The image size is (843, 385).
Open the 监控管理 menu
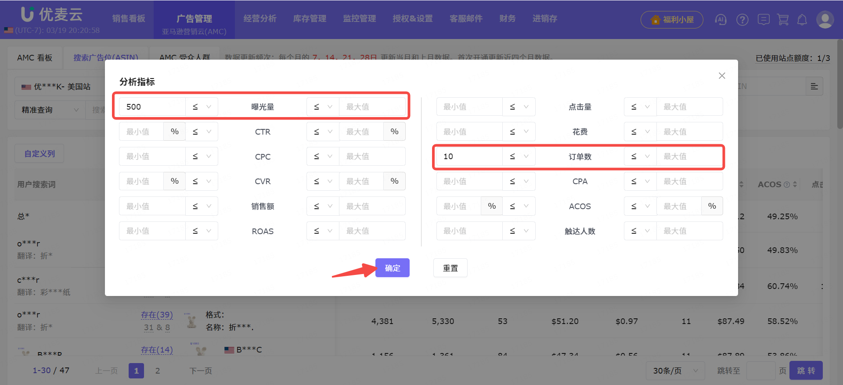point(360,18)
